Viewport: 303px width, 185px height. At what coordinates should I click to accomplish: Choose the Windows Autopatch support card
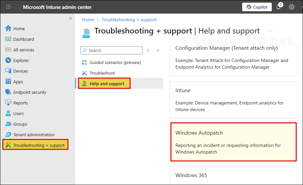234,142
